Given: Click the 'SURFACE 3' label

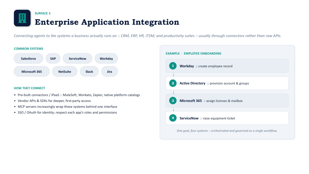Looking at the screenshot, I should coord(43,13).
